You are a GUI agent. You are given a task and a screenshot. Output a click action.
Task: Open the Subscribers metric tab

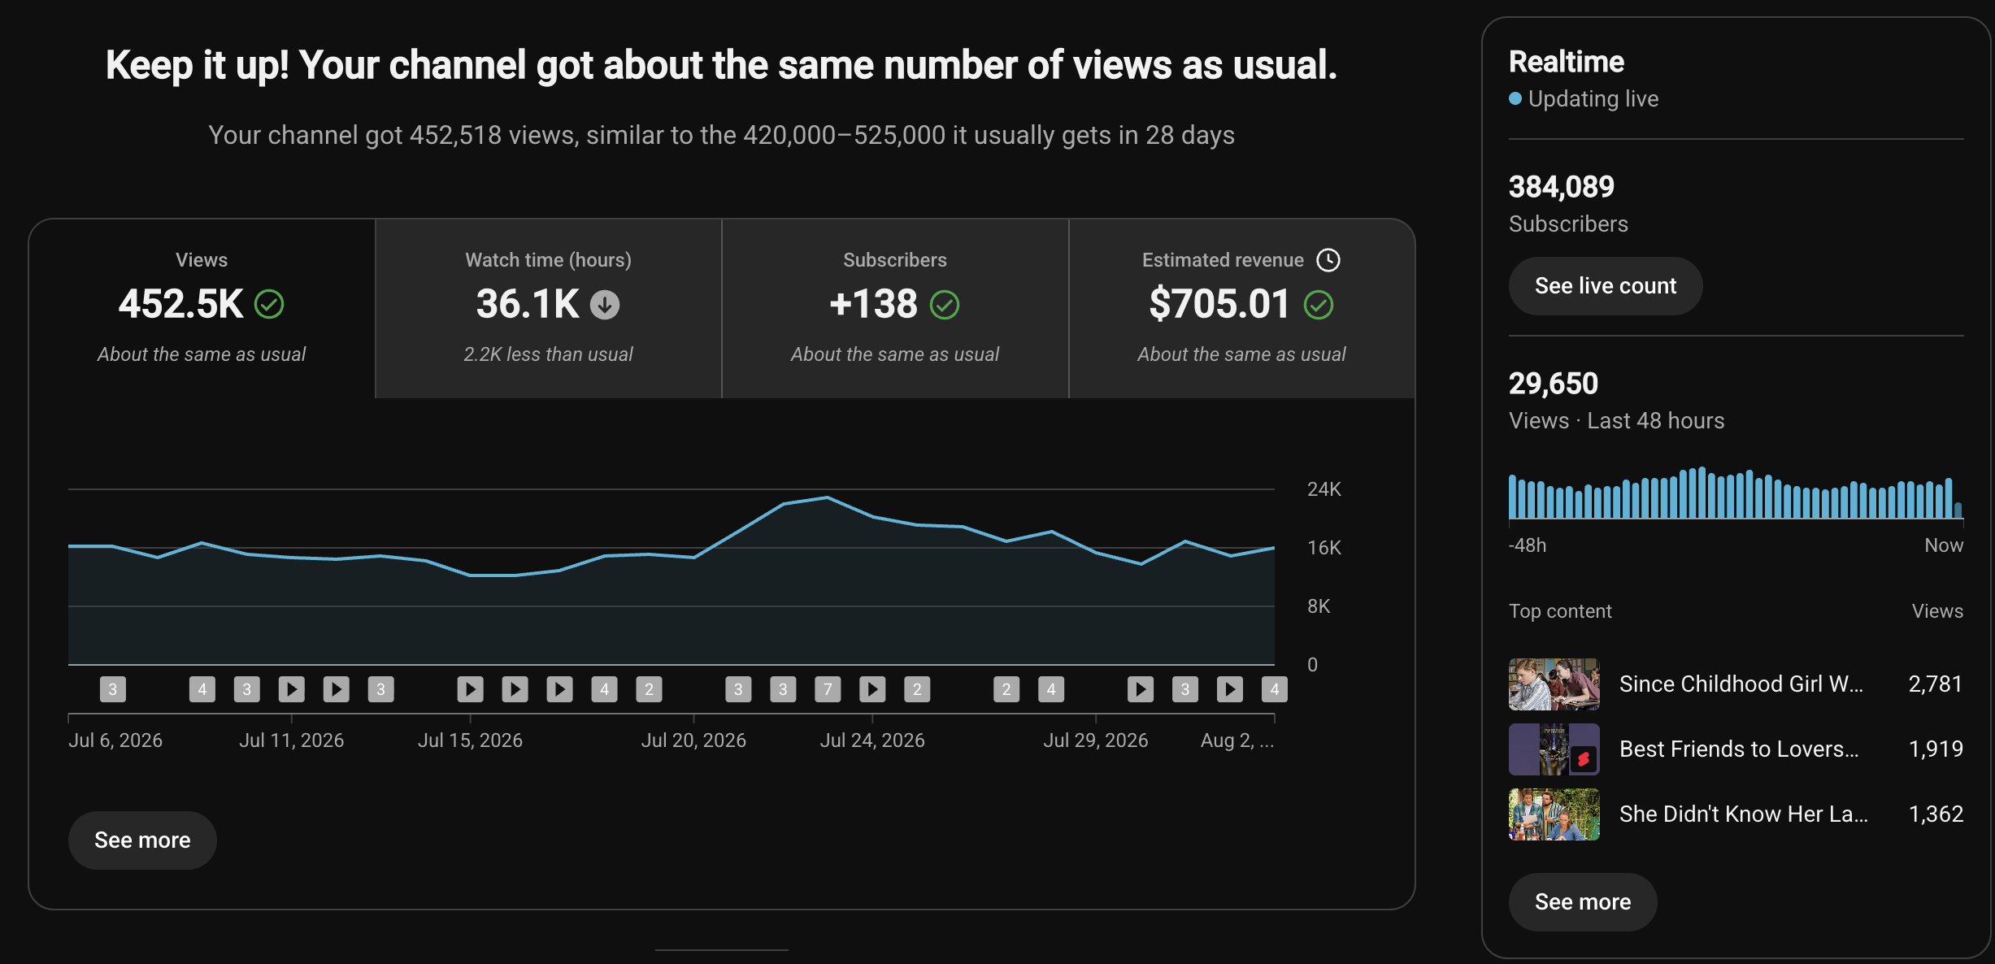pyautogui.click(x=895, y=308)
